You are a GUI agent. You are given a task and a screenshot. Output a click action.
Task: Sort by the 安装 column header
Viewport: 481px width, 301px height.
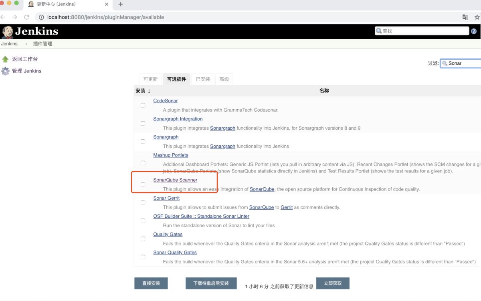pos(143,91)
